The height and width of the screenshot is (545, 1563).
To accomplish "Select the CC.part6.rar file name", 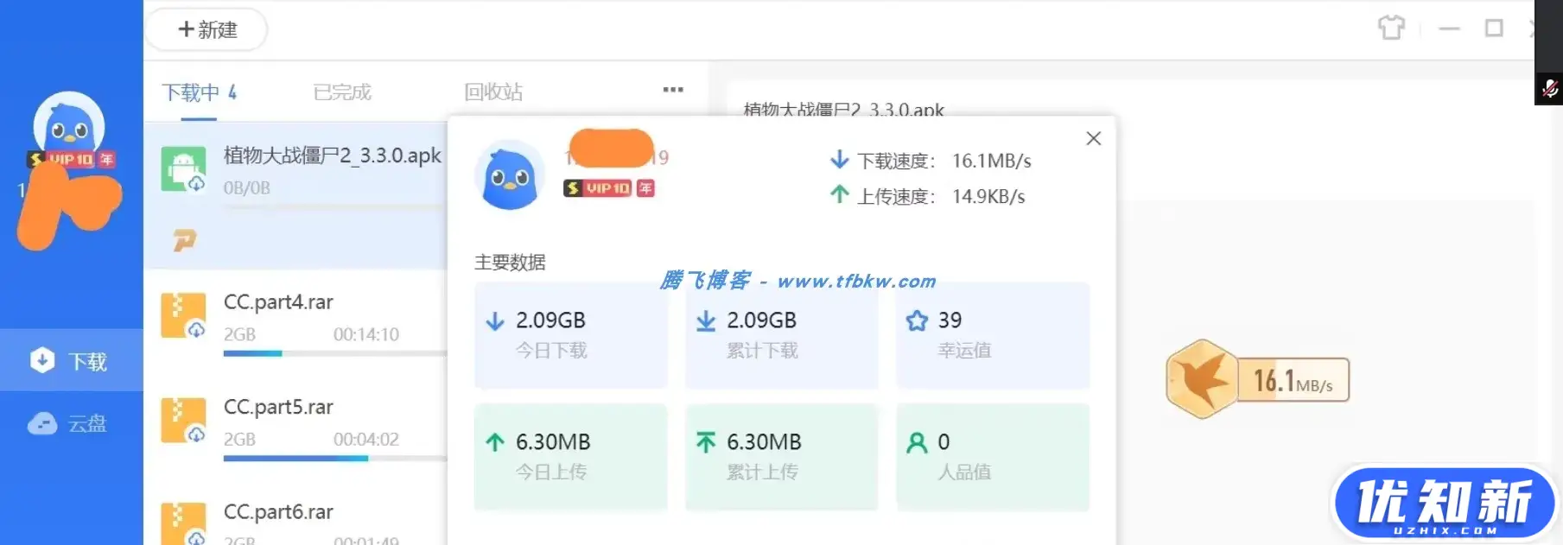I will coord(278,512).
